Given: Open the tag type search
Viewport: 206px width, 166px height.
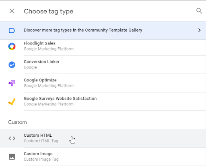Looking at the screenshot, I should (x=199, y=11).
